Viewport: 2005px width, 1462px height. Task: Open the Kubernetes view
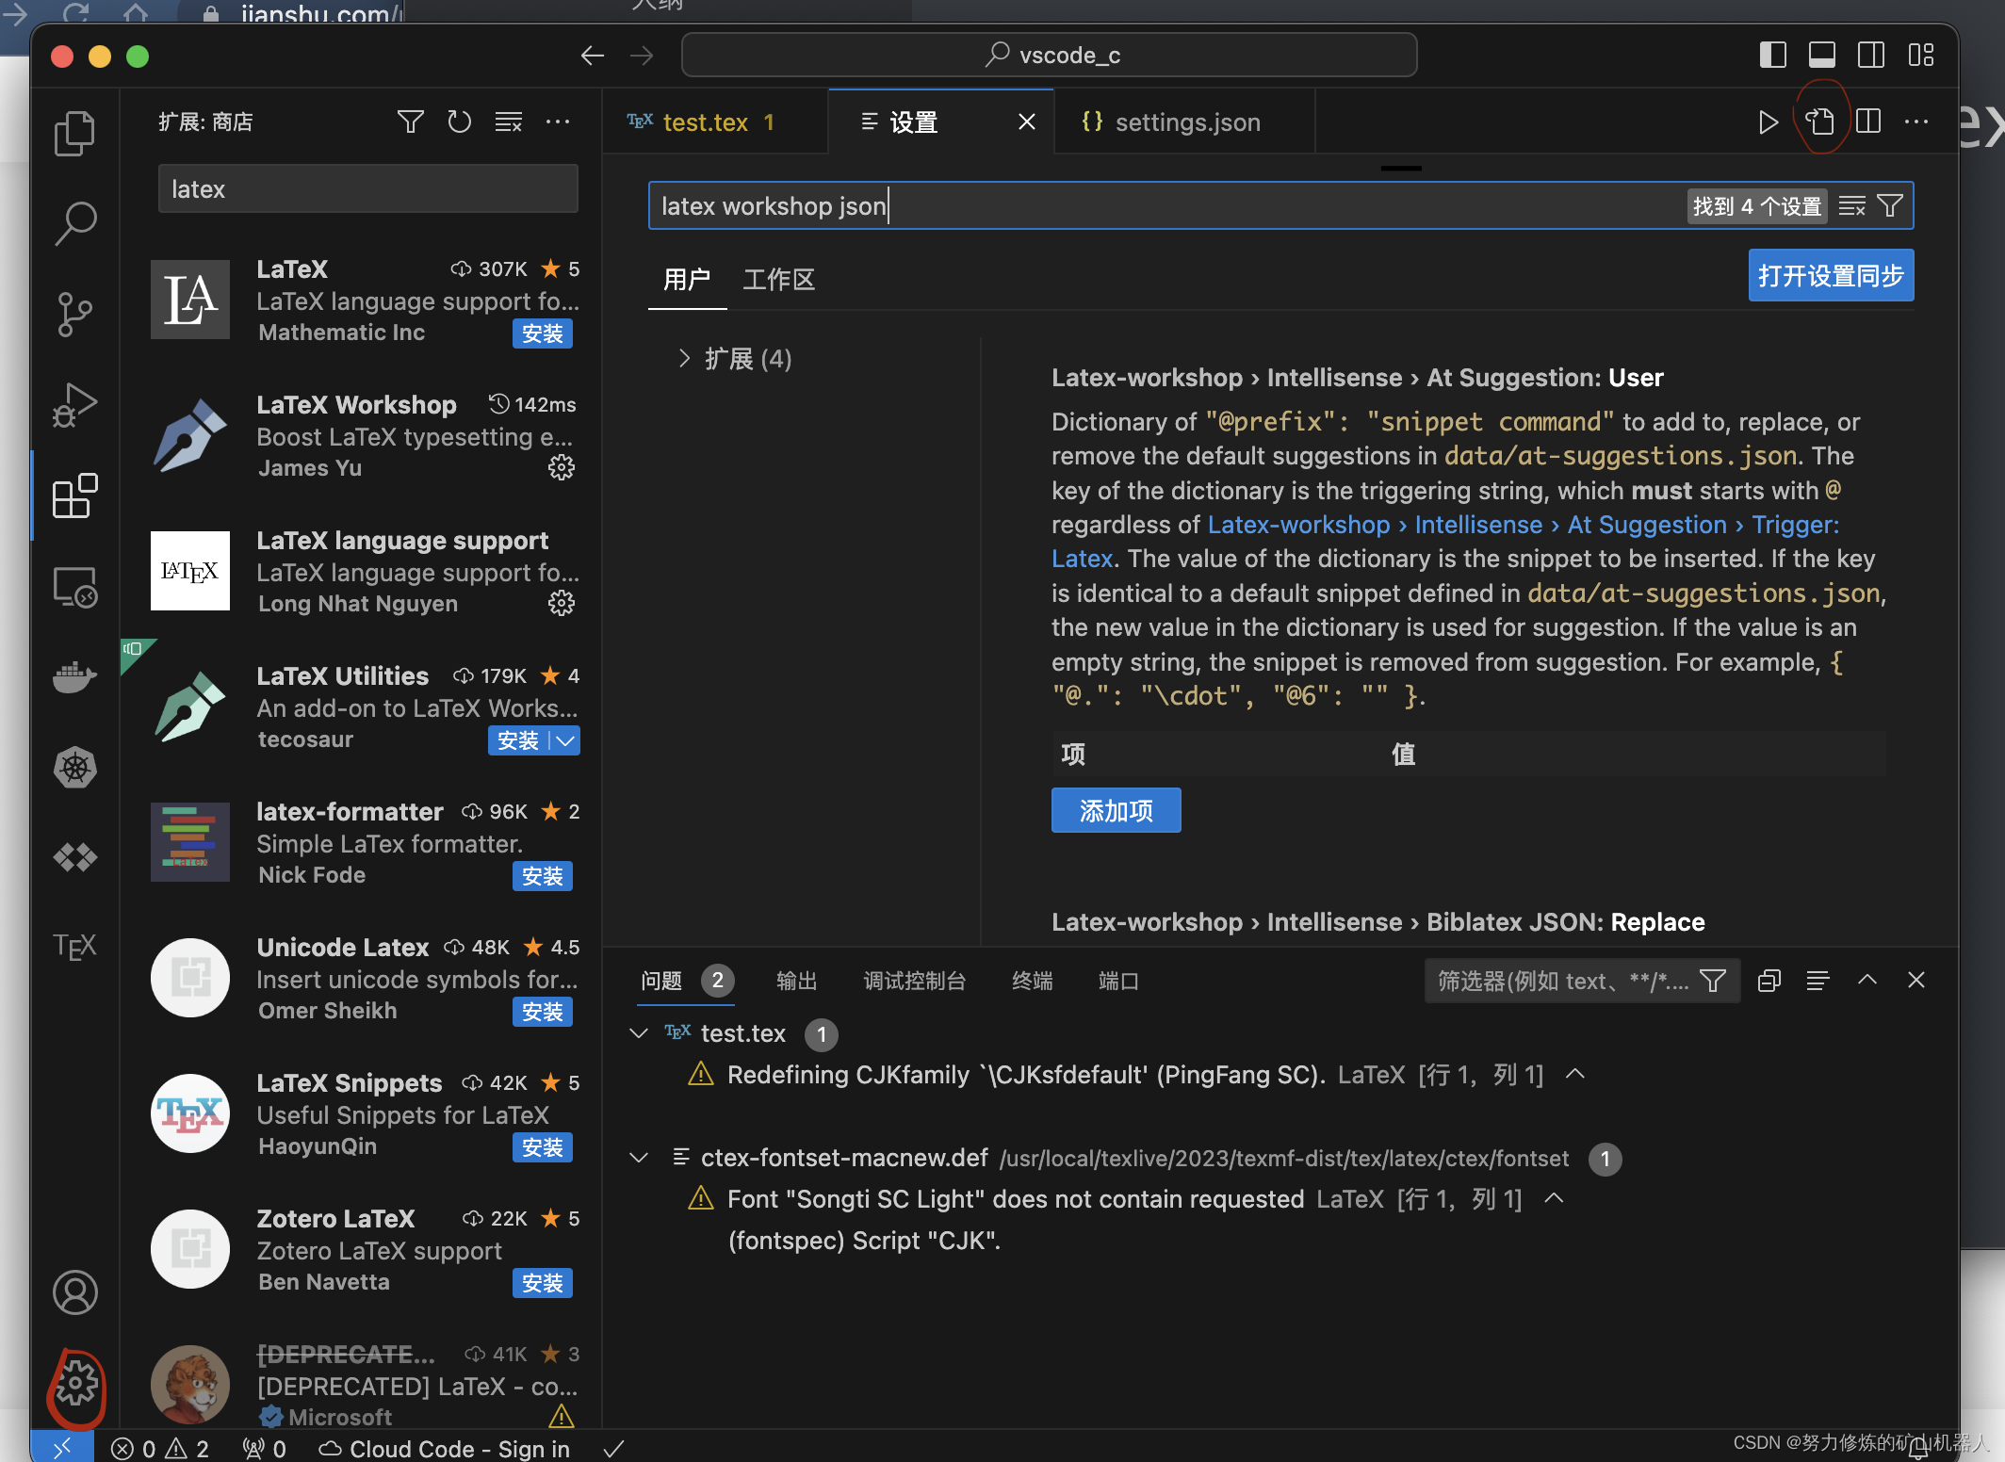pyautogui.click(x=75, y=768)
